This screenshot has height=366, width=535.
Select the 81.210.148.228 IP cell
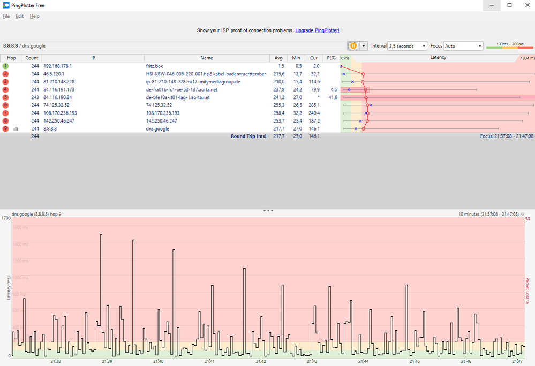[59, 82]
